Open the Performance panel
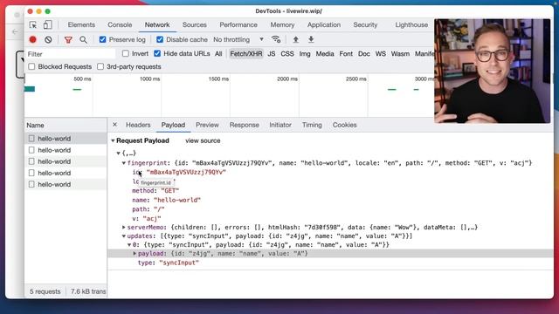559x314 pixels. click(238, 25)
